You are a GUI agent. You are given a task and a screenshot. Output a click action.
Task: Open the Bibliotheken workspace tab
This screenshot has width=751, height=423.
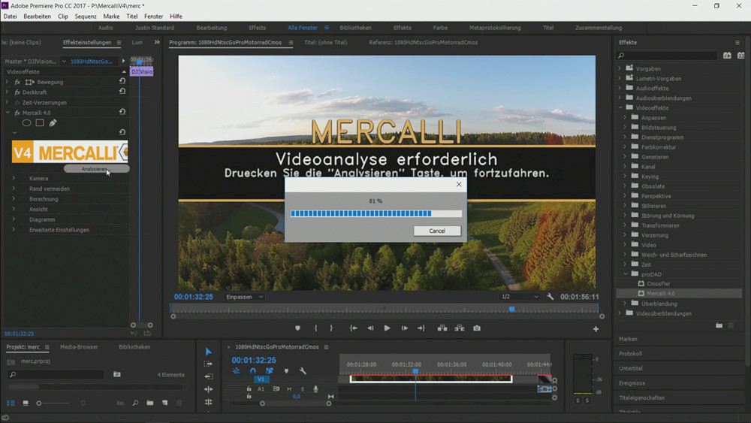(355, 28)
